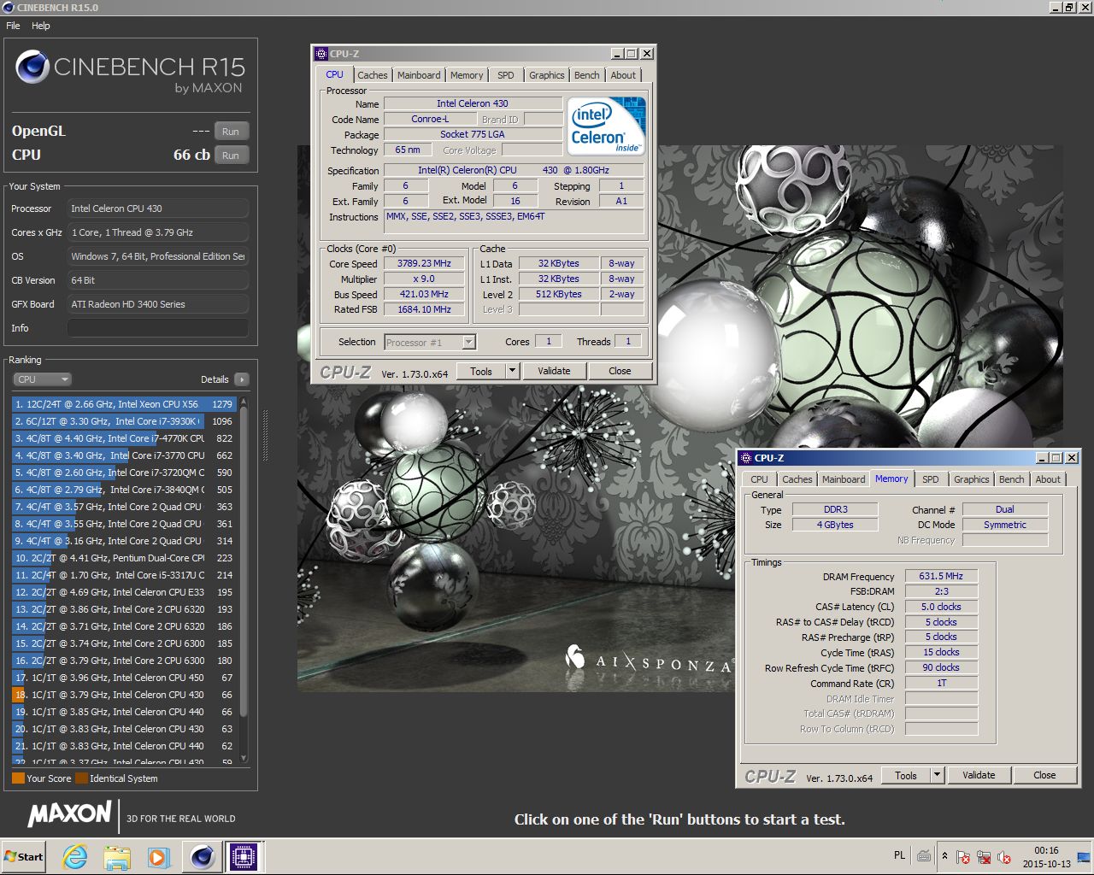Click Validate in lower CPU-Z window
1094x875 pixels.
[979, 775]
